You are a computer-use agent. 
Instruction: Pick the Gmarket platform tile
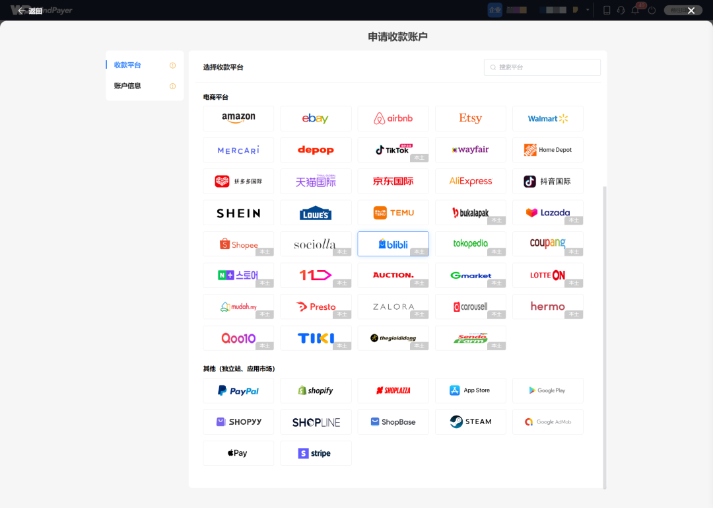pyautogui.click(x=470, y=275)
